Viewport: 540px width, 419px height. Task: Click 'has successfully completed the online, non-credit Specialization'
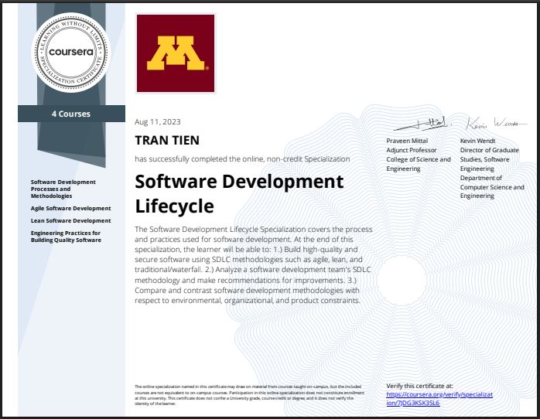point(242,159)
